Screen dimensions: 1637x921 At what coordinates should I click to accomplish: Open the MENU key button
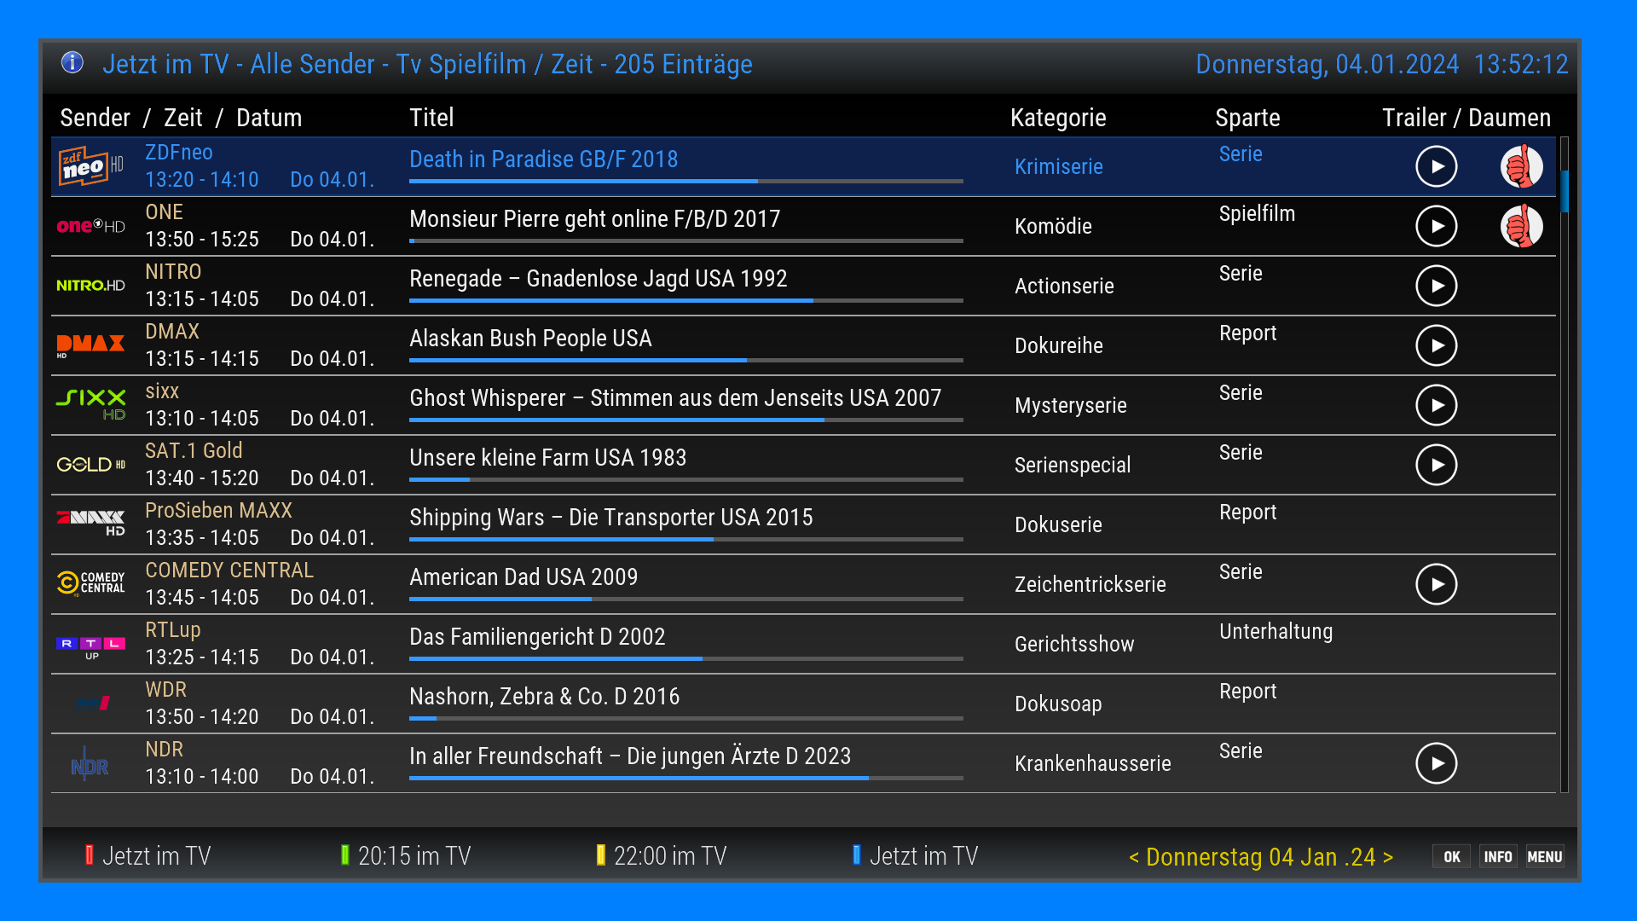coord(1544,857)
